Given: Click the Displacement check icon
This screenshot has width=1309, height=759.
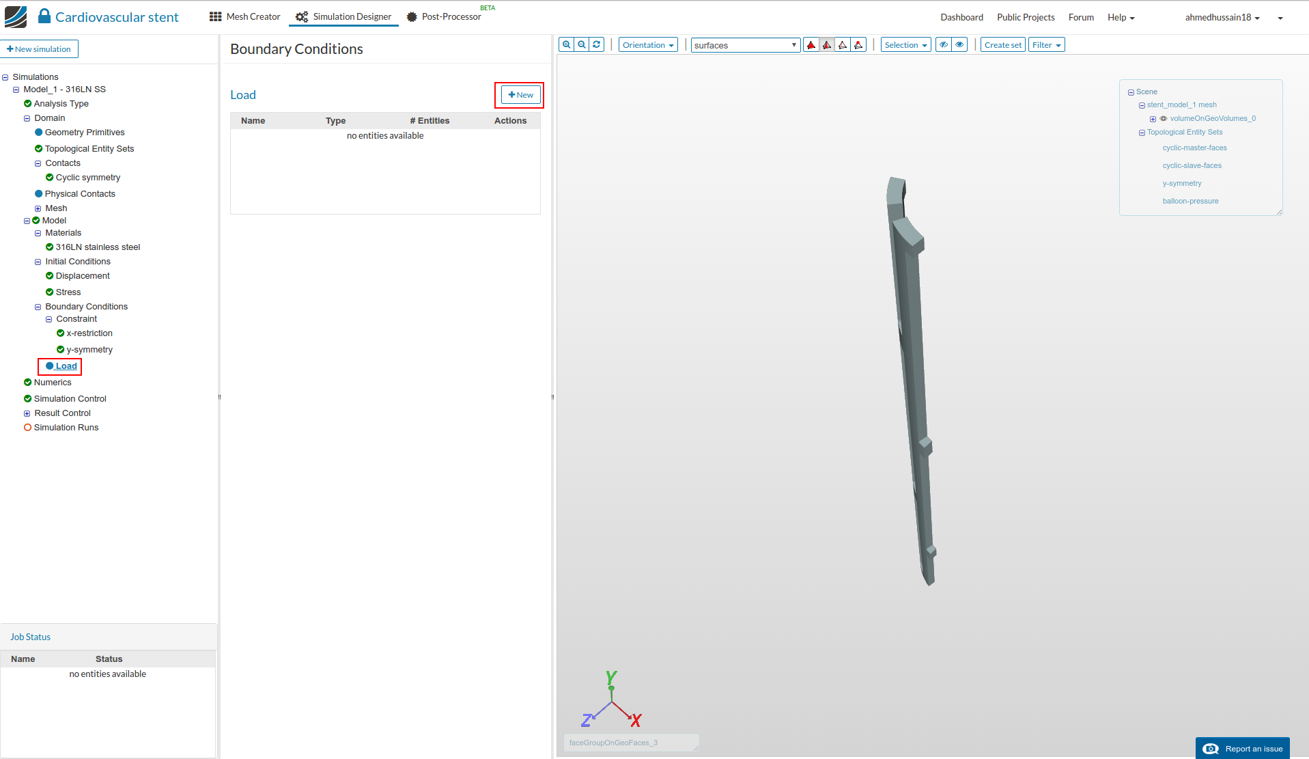Looking at the screenshot, I should pos(50,276).
